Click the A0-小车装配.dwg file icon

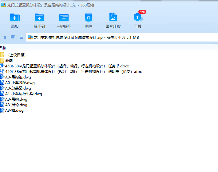2,83
